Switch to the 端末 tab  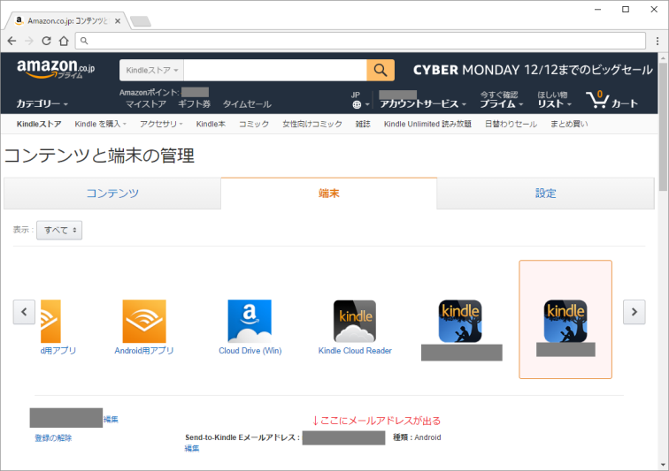329,194
